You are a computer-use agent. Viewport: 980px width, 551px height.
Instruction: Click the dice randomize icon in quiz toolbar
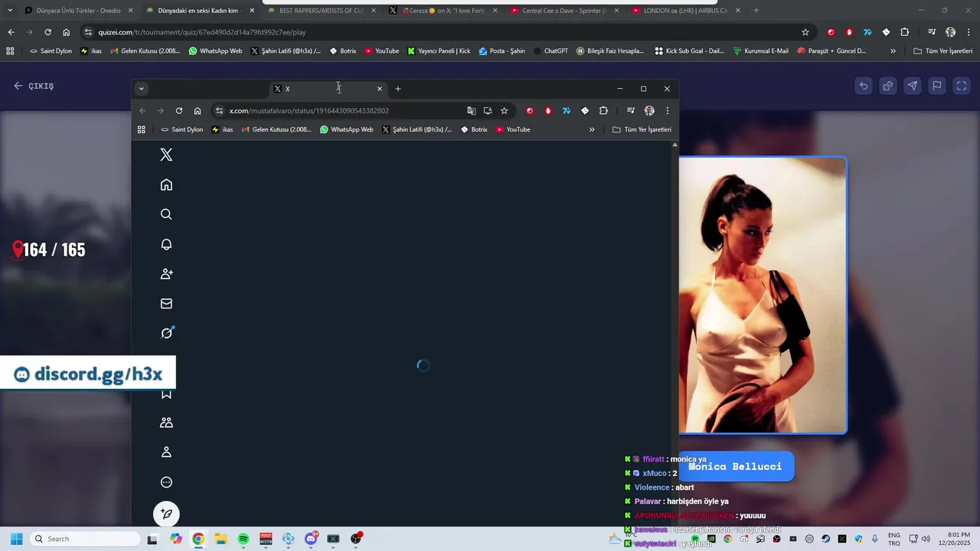click(x=888, y=86)
